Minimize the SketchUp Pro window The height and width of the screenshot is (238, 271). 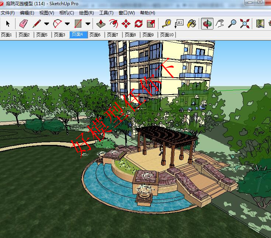coord(250,3)
